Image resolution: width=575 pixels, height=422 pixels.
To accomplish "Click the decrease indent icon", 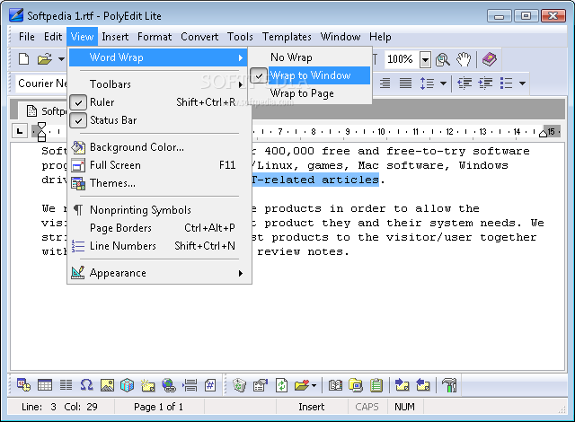I will [x=464, y=84].
